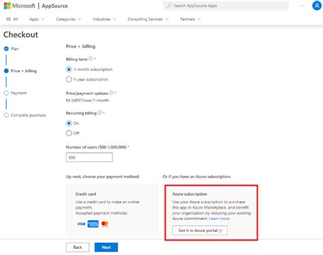Click 'Or if you have an Azure subscription' text

tap(197, 177)
